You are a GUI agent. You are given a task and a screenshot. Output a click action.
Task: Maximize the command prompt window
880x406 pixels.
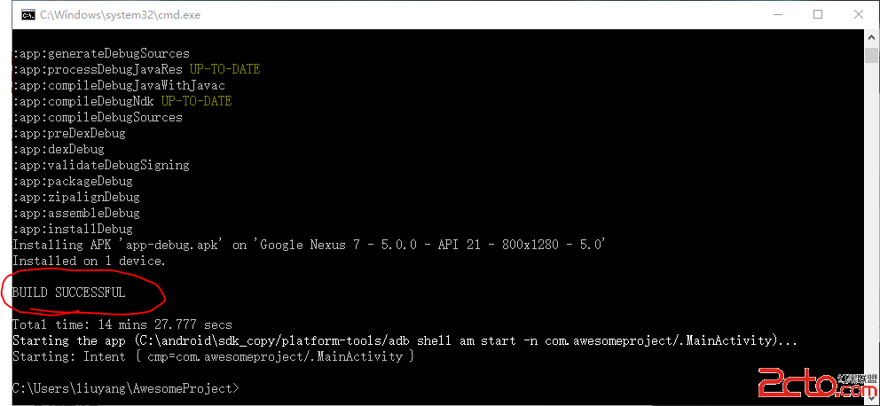tap(817, 14)
